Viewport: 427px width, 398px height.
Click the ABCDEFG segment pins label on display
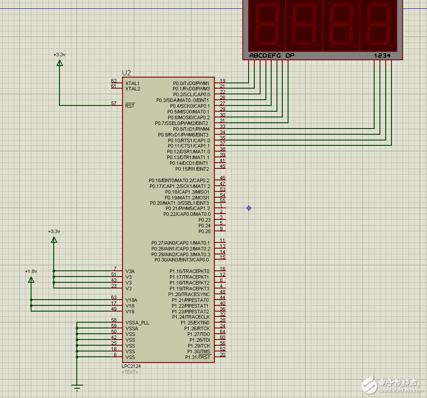tap(265, 55)
